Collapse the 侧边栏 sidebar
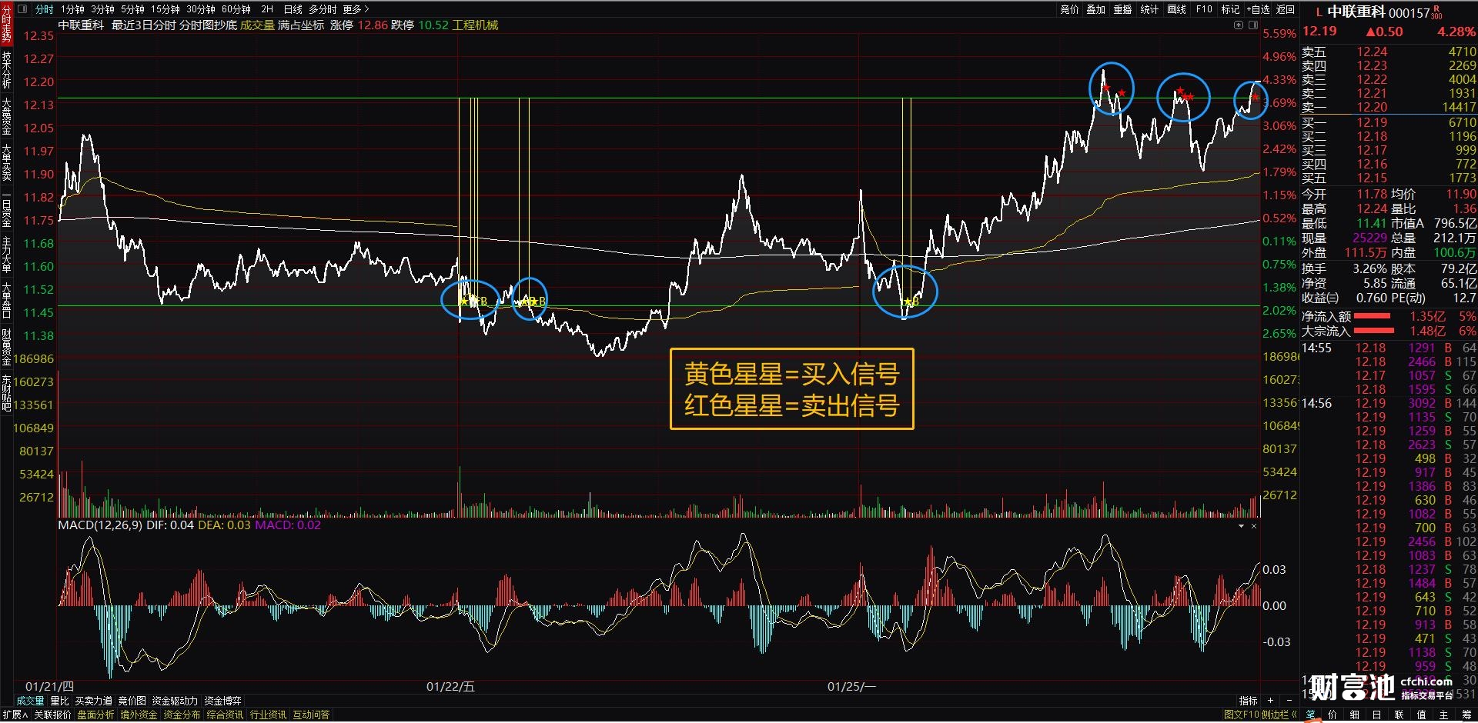Viewport: 1478px width, 723px height. tap(1279, 715)
